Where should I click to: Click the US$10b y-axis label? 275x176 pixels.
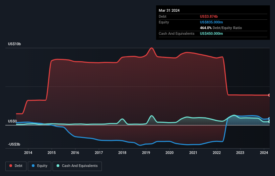(x=14, y=44)
